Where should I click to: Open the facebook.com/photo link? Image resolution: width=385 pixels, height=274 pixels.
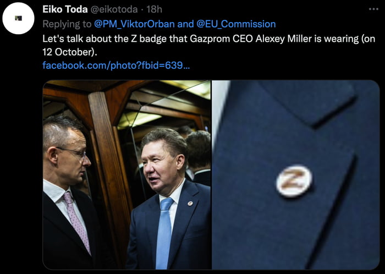click(x=116, y=65)
